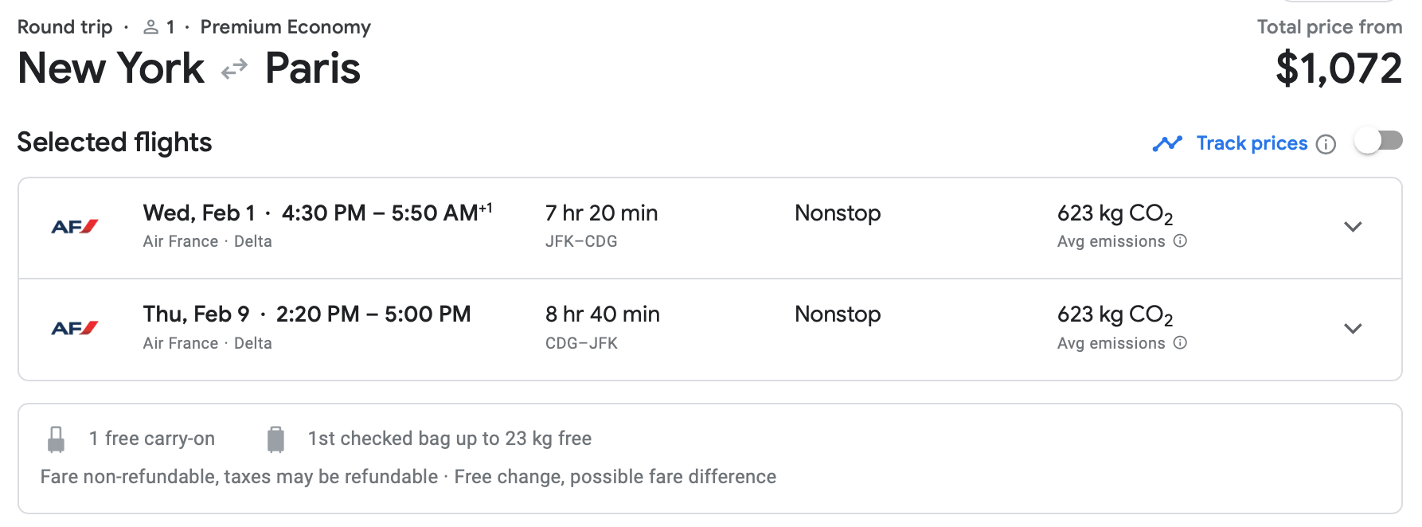Click the info icon beside return Avg emissions
Image resolution: width=1422 pixels, height=527 pixels.
(x=1181, y=343)
